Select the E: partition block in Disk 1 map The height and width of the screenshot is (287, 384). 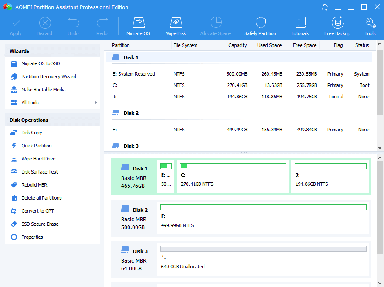pos(166,177)
